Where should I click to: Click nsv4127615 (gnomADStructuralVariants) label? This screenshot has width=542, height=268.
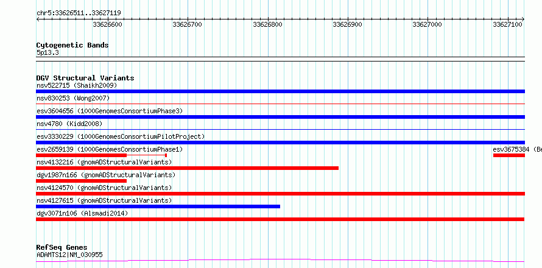[104, 200]
